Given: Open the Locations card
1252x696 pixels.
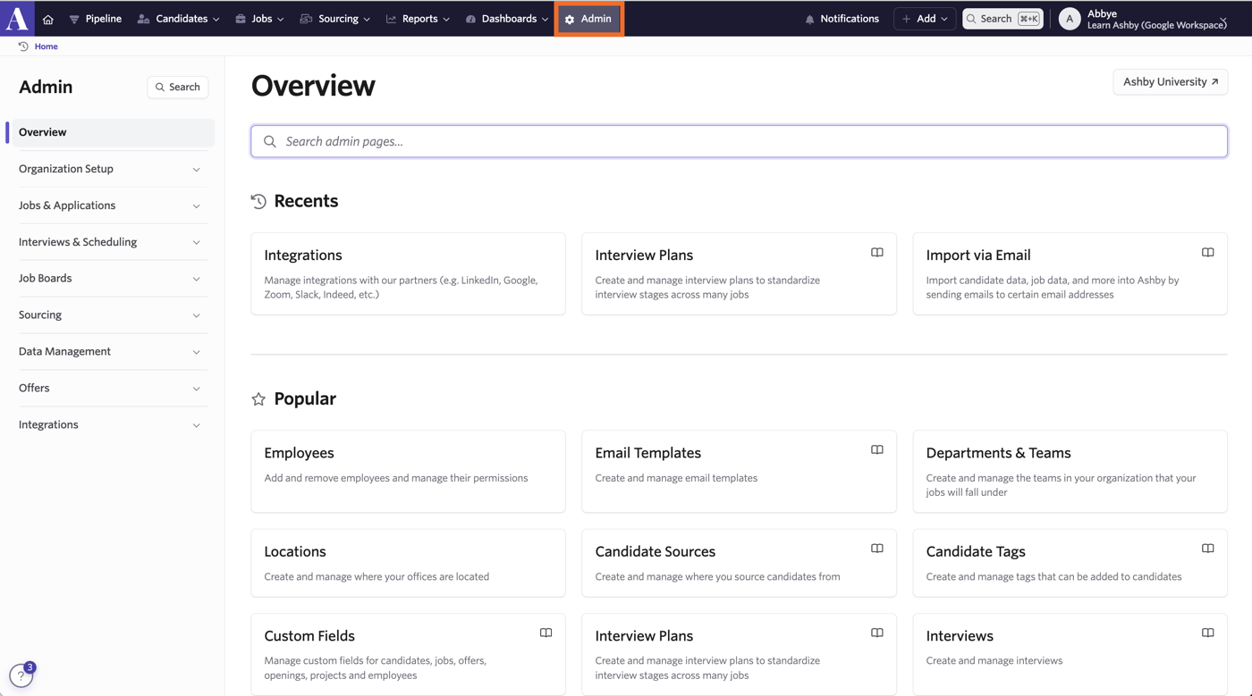Looking at the screenshot, I should (x=408, y=563).
